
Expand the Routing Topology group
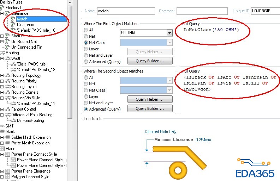[2, 75]
